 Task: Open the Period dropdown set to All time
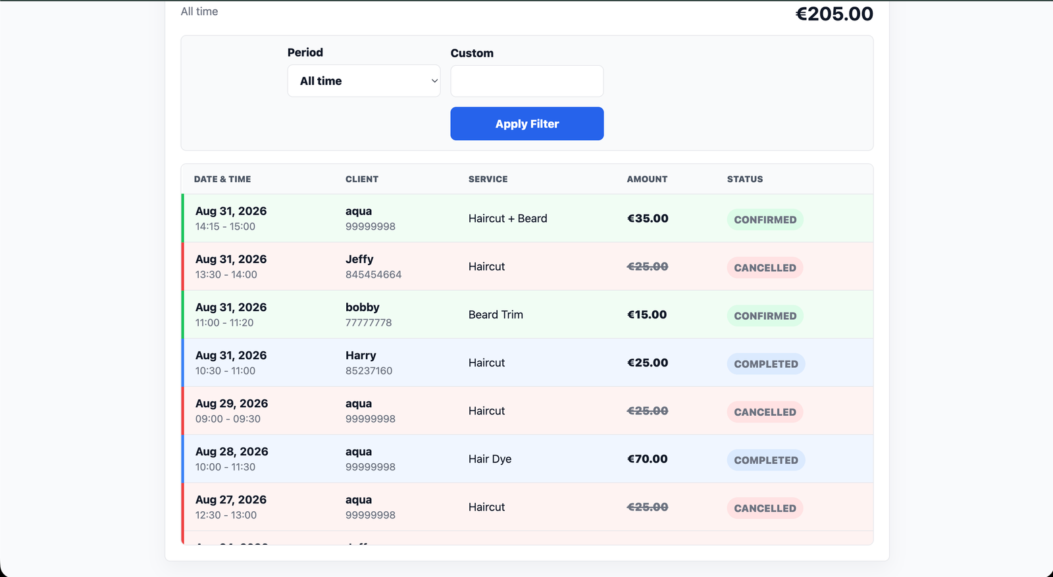[364, 81]
